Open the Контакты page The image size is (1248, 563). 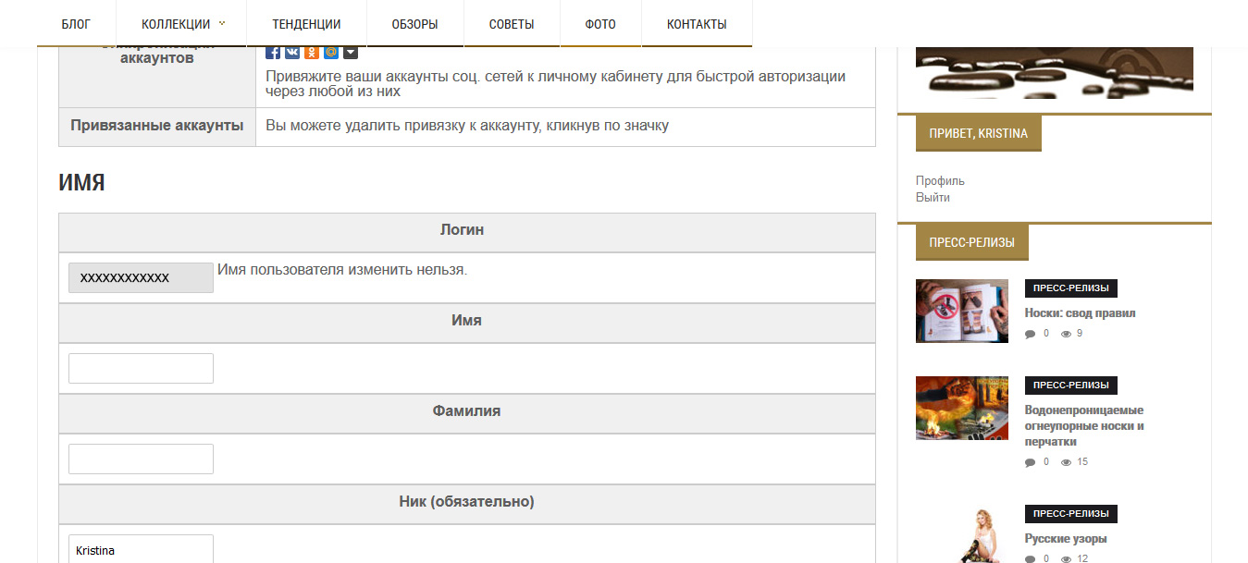(697, 24)
